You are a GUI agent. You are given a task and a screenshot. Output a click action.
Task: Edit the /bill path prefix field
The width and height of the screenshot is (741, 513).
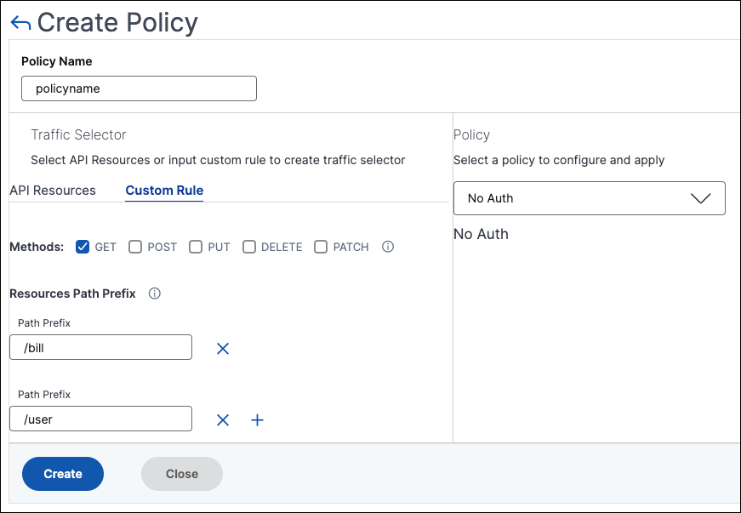pos(100,347)
